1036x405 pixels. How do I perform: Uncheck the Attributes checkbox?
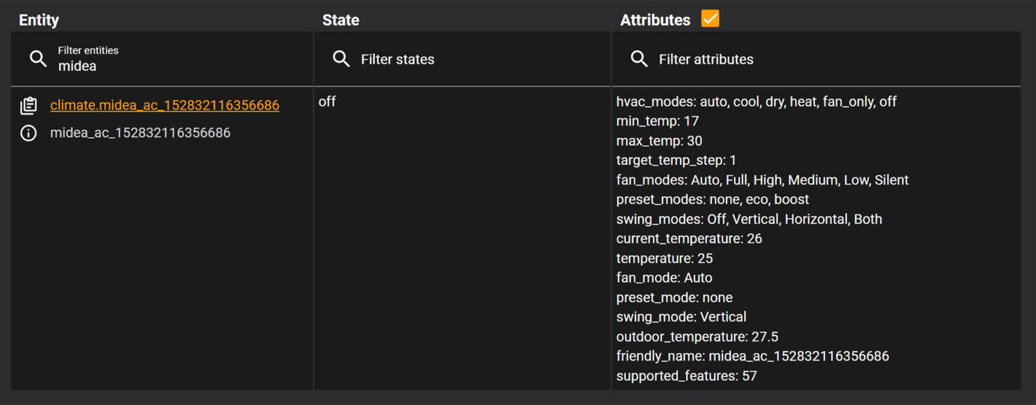coord(710,19)
